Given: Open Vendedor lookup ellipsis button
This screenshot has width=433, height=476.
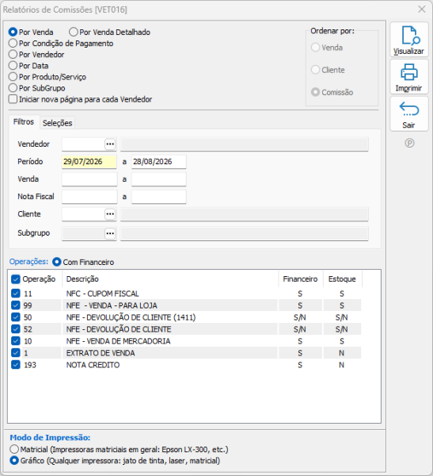Looking at the screenshot, I should pyautogui.click(x=110, y=144).
